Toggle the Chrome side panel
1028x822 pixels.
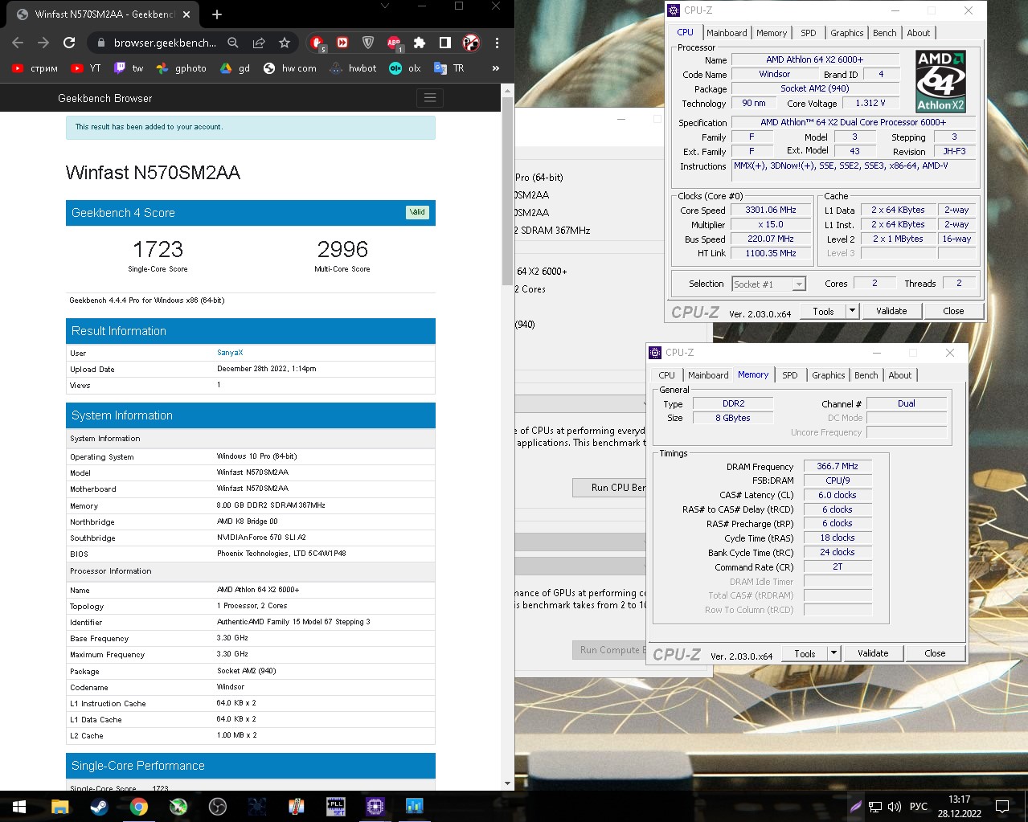pos(445,43)
